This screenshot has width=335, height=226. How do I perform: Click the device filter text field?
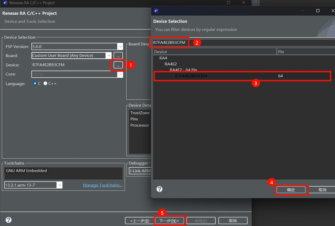pos(259,43)
